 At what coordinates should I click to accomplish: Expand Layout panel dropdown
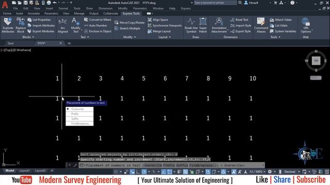[x=164, y=37]
